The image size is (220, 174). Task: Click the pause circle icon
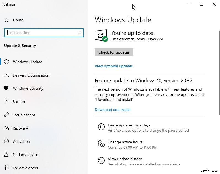pos(101,127)
